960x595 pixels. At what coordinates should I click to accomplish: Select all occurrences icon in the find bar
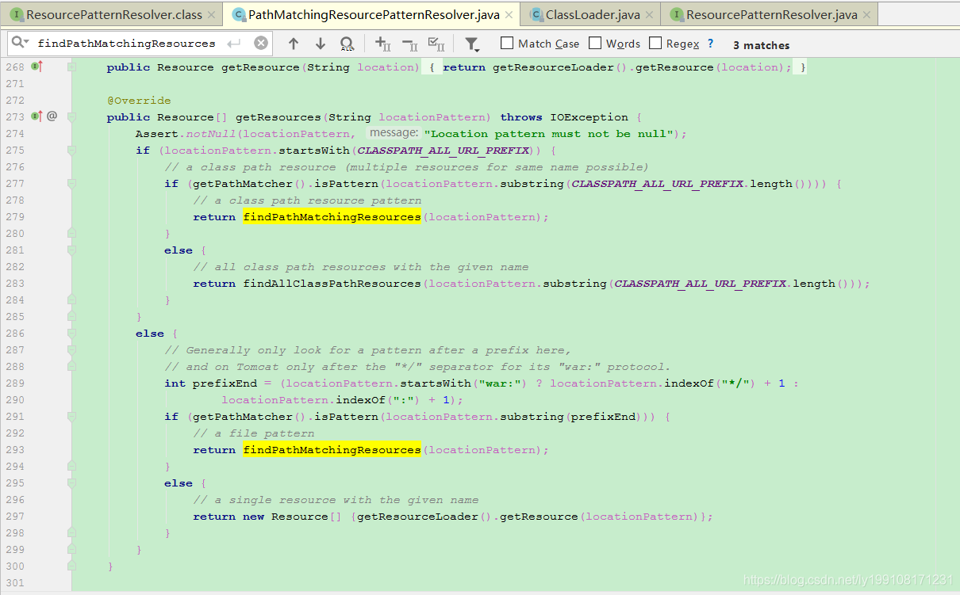pos(436,44)
